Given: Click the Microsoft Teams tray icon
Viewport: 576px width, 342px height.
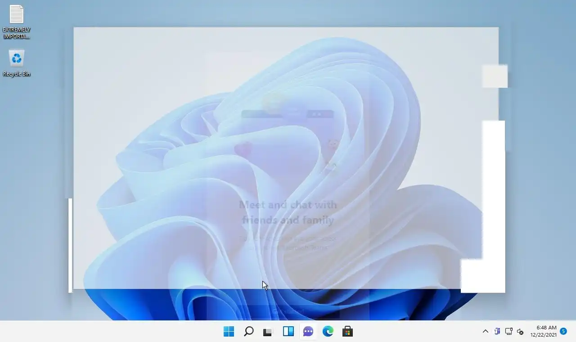Looking at the screenshot, I should (x=497, y=332).
